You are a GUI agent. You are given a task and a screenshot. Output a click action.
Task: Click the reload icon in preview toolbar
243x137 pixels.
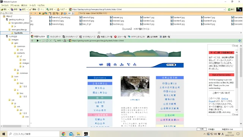[47, 41]
